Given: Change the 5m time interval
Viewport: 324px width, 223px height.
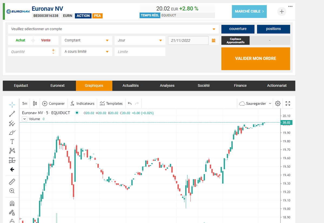Looking at the screenshot, I should click(25, 103).
